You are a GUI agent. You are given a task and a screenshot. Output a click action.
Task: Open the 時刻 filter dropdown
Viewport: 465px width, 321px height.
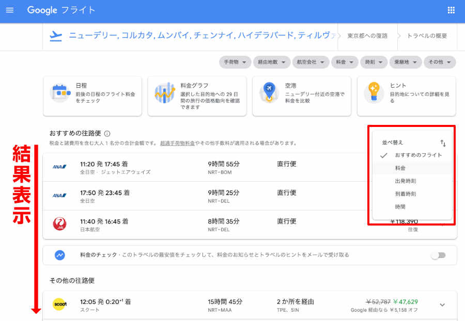374,62
